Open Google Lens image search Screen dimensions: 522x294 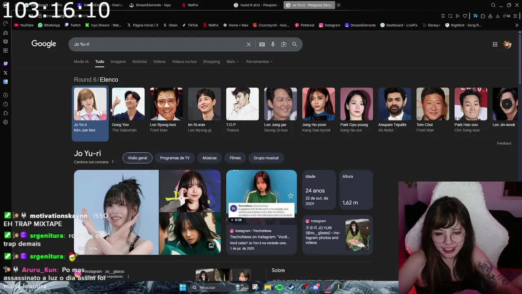(284, 45)
